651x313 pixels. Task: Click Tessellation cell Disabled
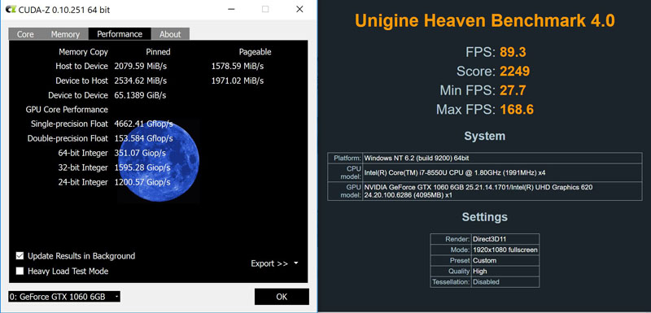505,282
